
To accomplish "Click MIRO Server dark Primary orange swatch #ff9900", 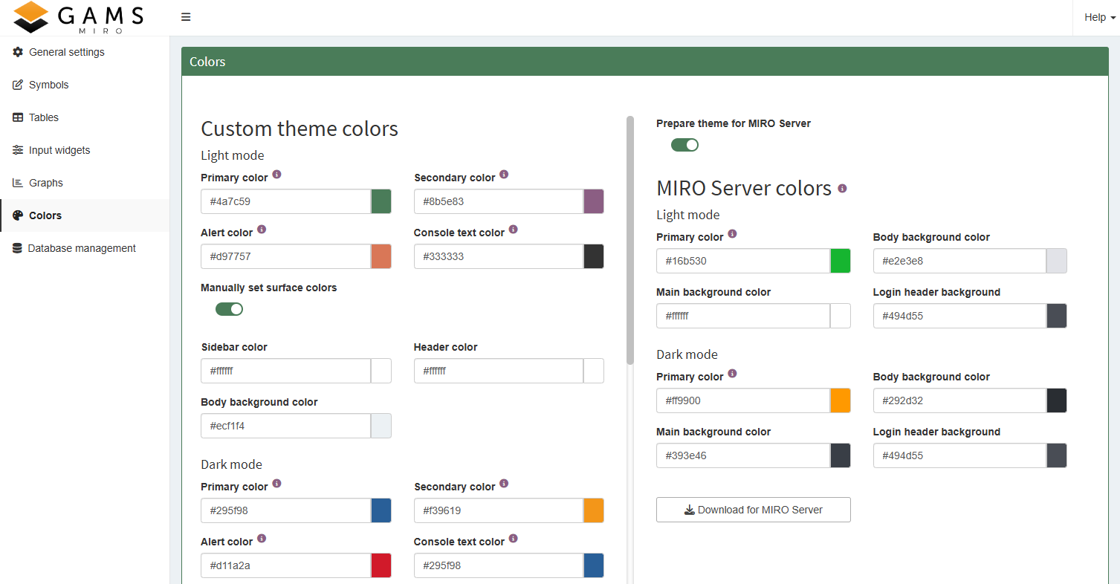I will click(841, 400).
